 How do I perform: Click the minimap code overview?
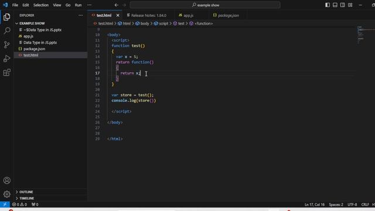pos(361,35)
